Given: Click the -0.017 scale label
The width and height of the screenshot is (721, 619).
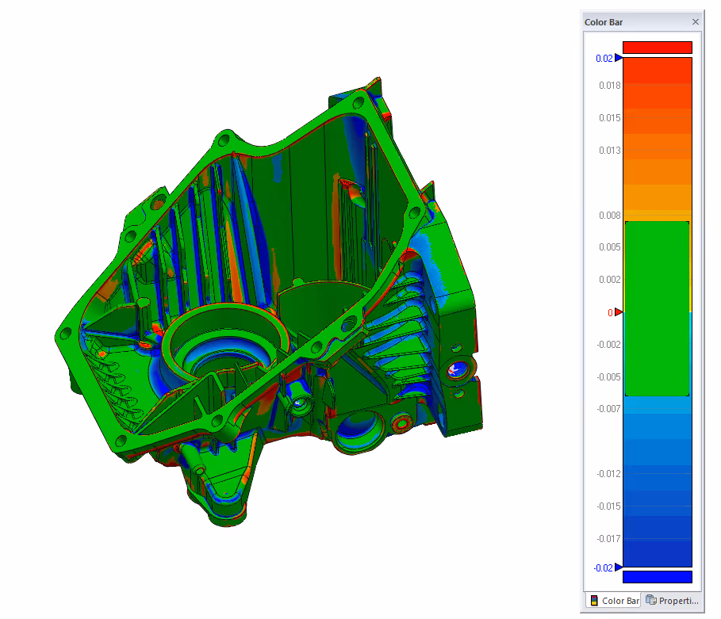Looking at the screenshot, I should 608,539.
